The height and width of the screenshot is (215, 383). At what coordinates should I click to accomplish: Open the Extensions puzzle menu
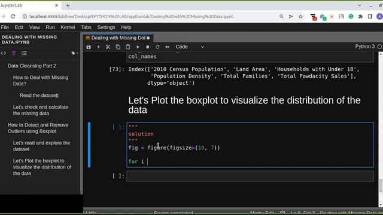360,16
